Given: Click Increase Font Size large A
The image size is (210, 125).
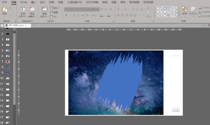Looking at the screenshot, I should pos(101,9).
